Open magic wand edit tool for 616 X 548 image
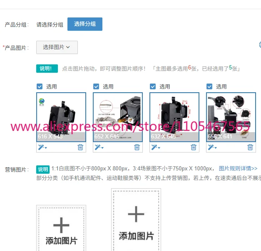261x251 pixels. [42, 147]
